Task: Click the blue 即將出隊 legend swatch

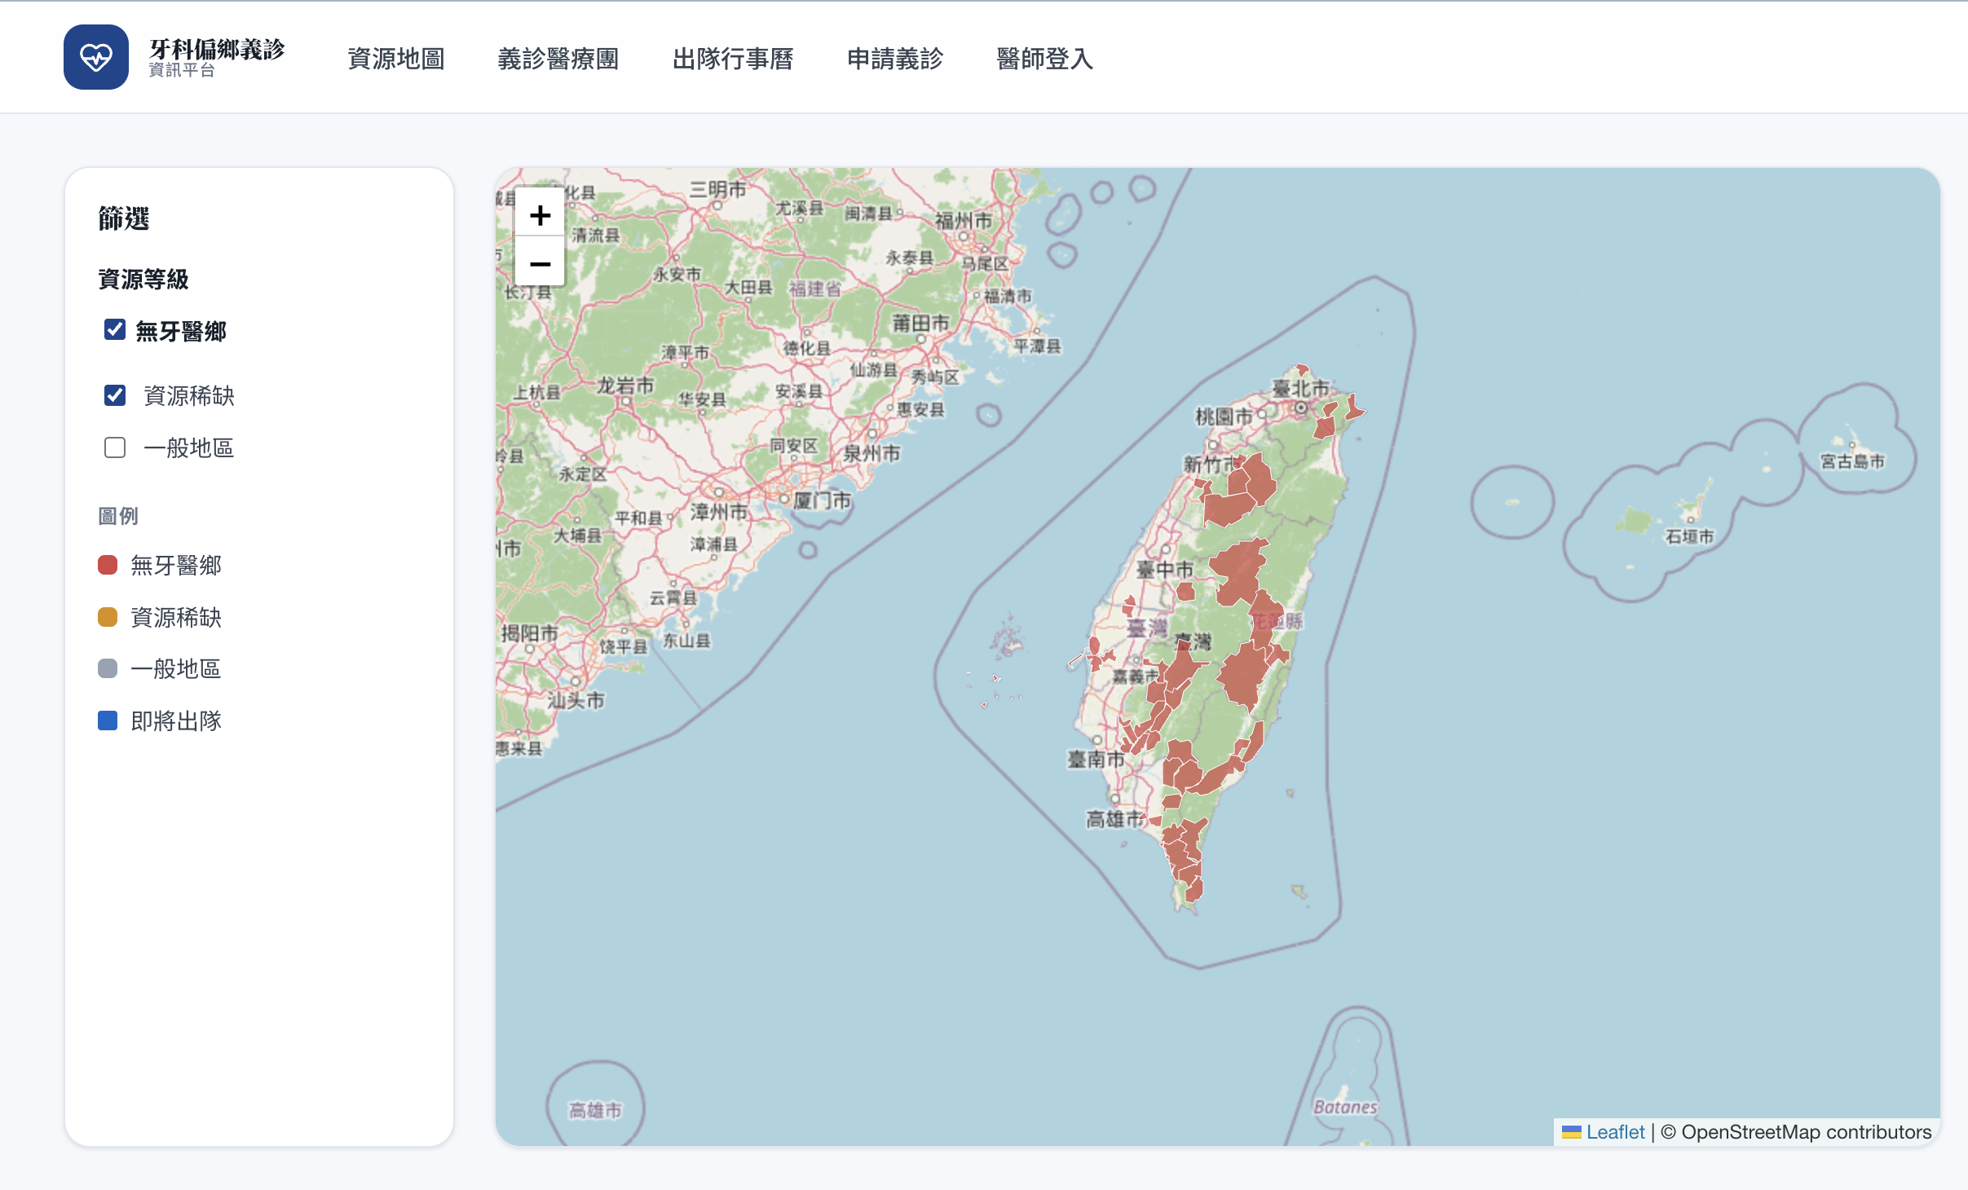Action: 108,721
